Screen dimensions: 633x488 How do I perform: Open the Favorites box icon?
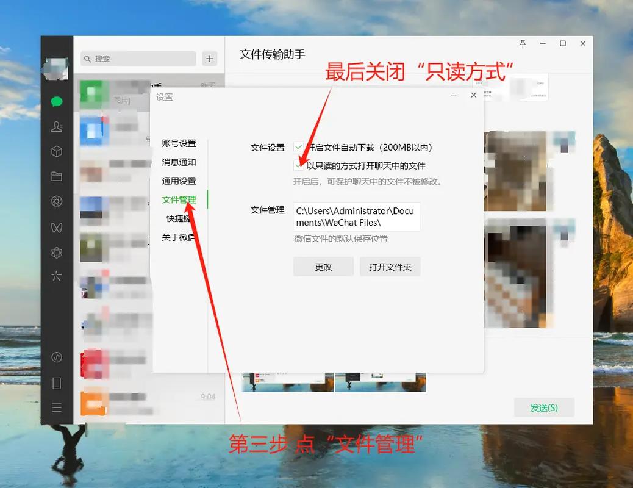(x=56, y=151)
